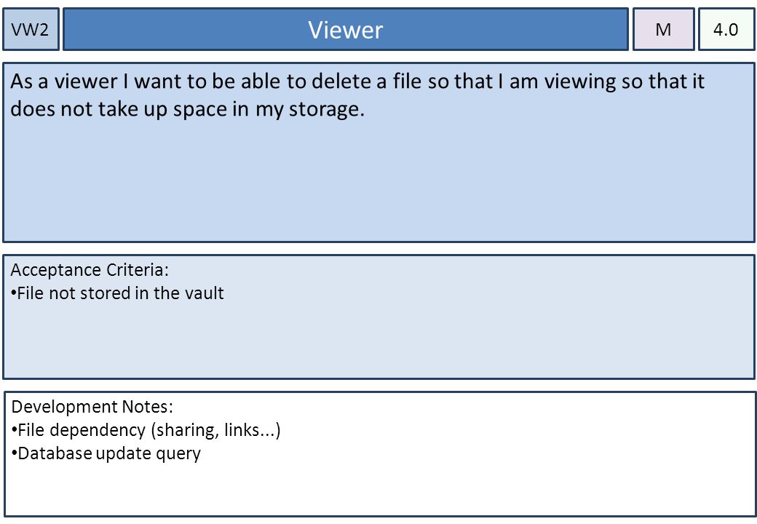Select the Viewer title bar

pyautogui.click(x=346, y=29)
